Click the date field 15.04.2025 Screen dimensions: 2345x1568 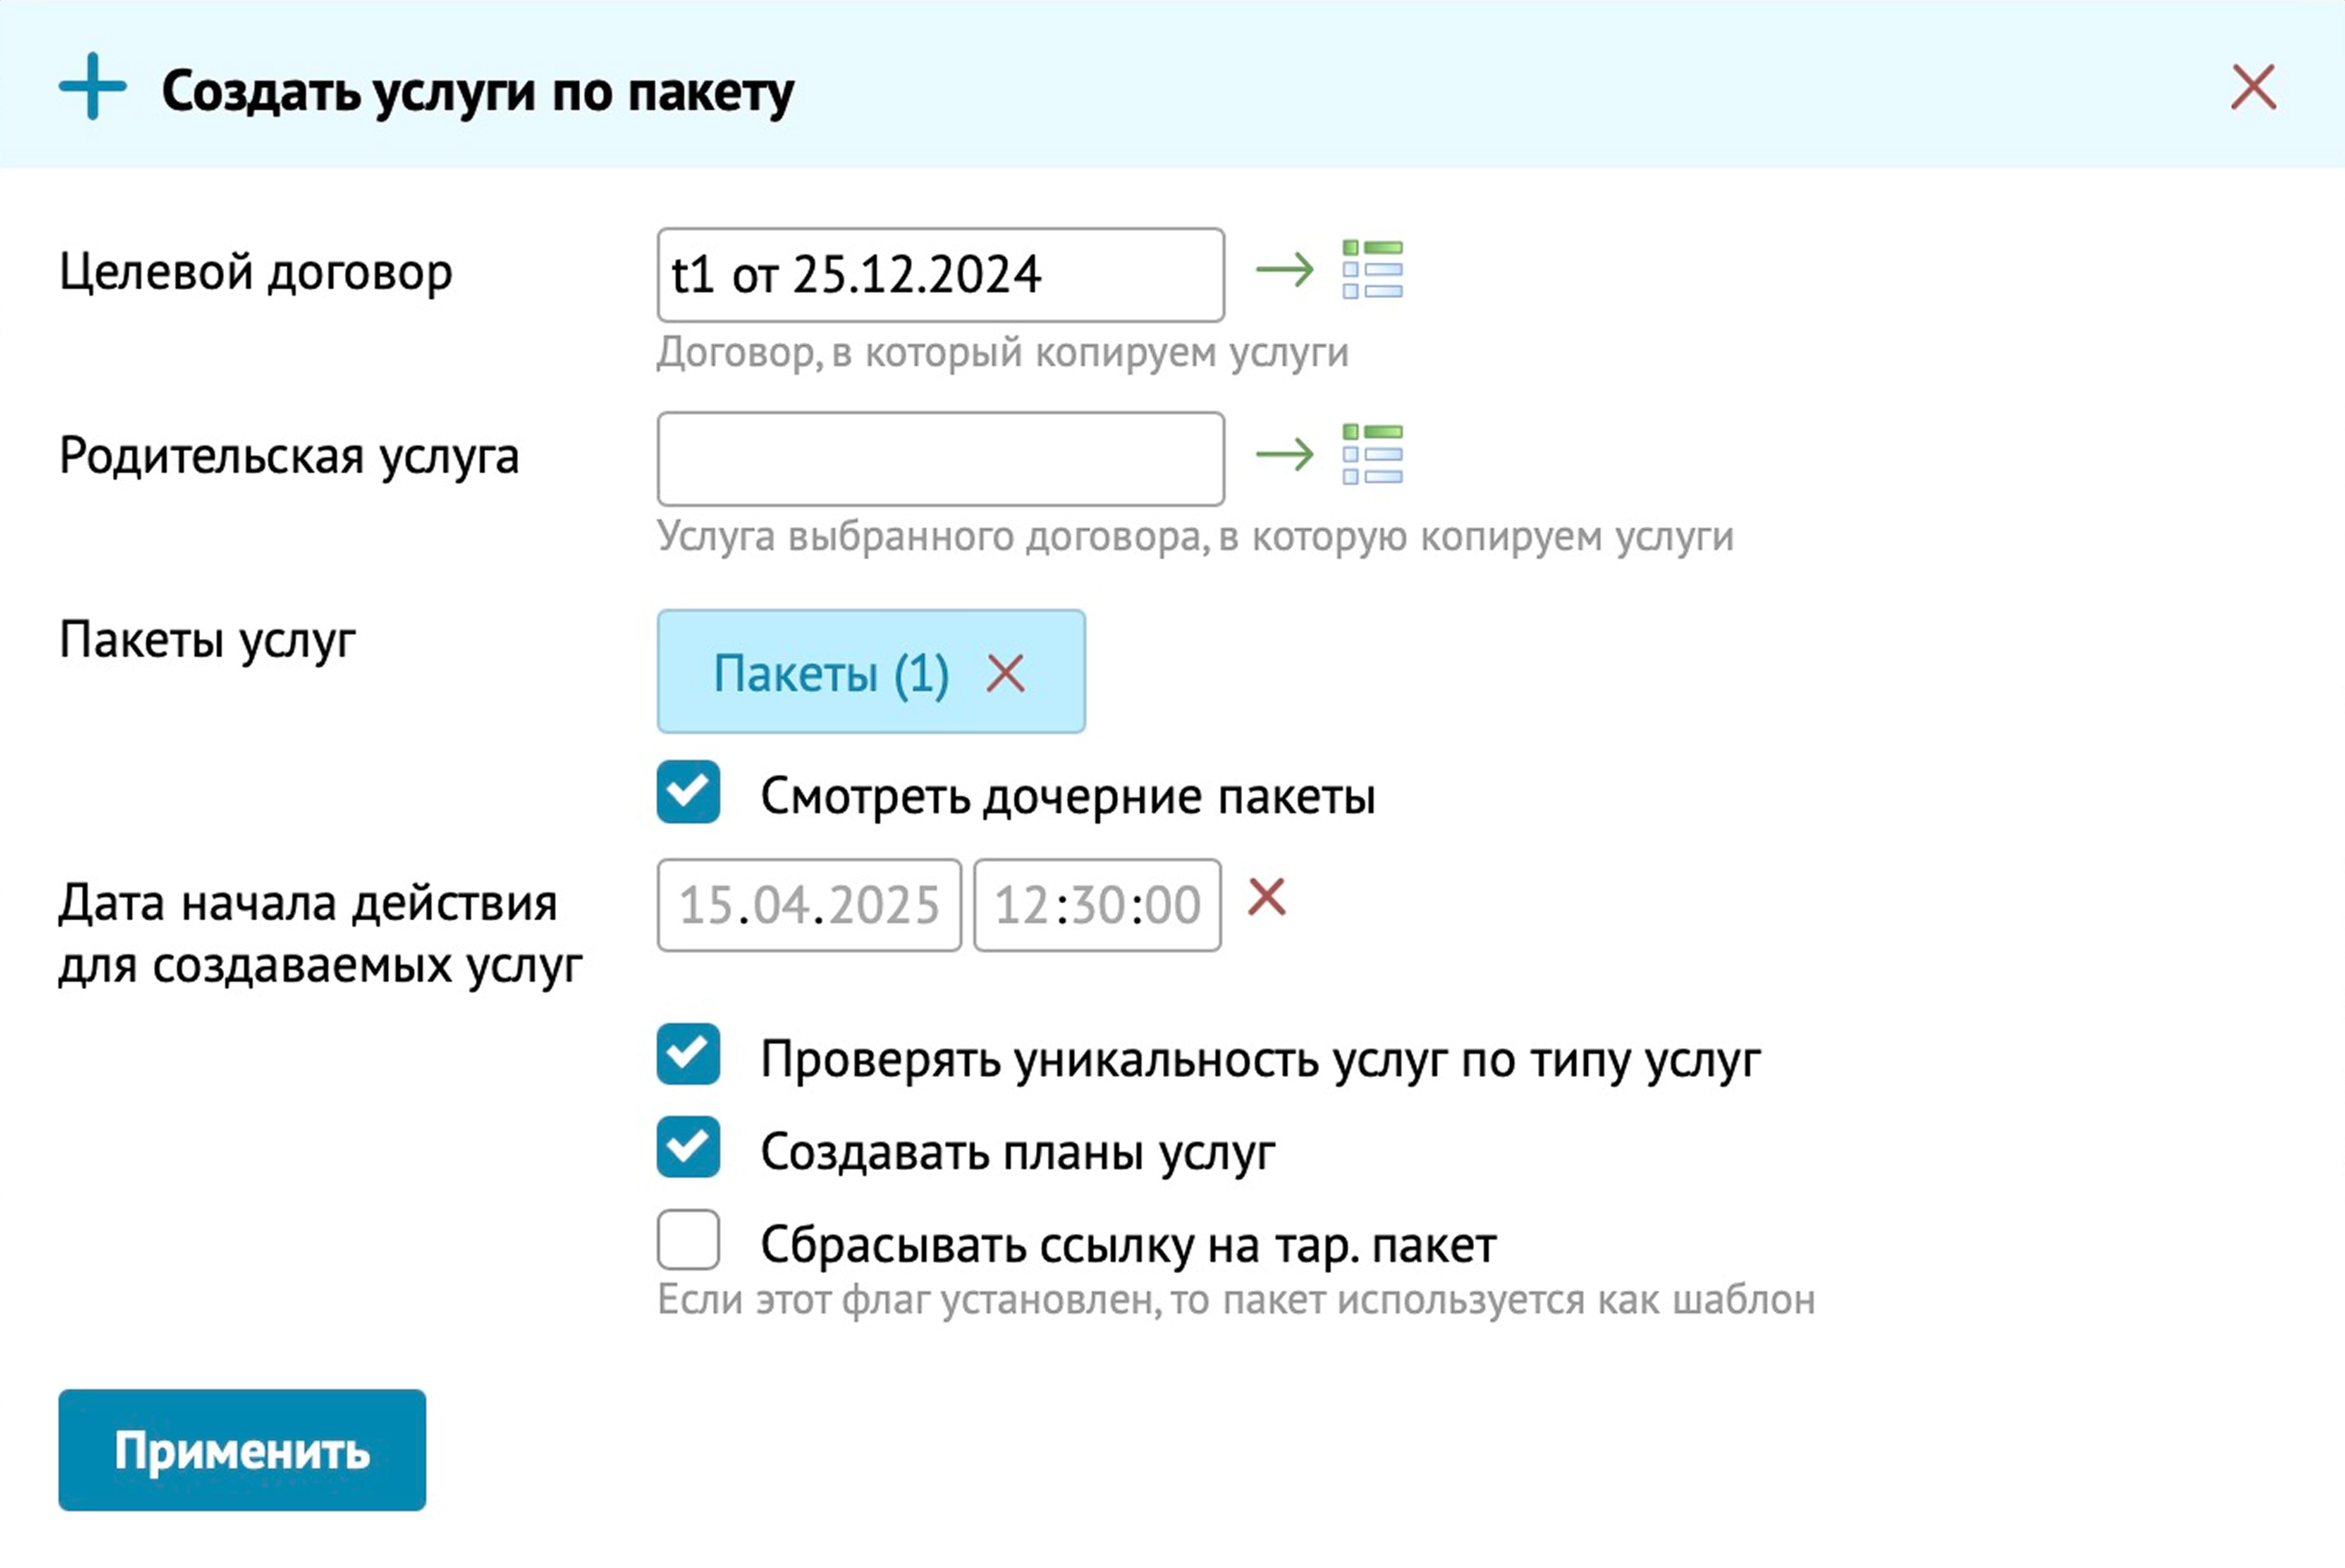[809, 905]
